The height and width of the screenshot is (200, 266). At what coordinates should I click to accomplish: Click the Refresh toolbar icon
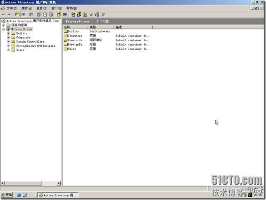(x=45, y=14)
